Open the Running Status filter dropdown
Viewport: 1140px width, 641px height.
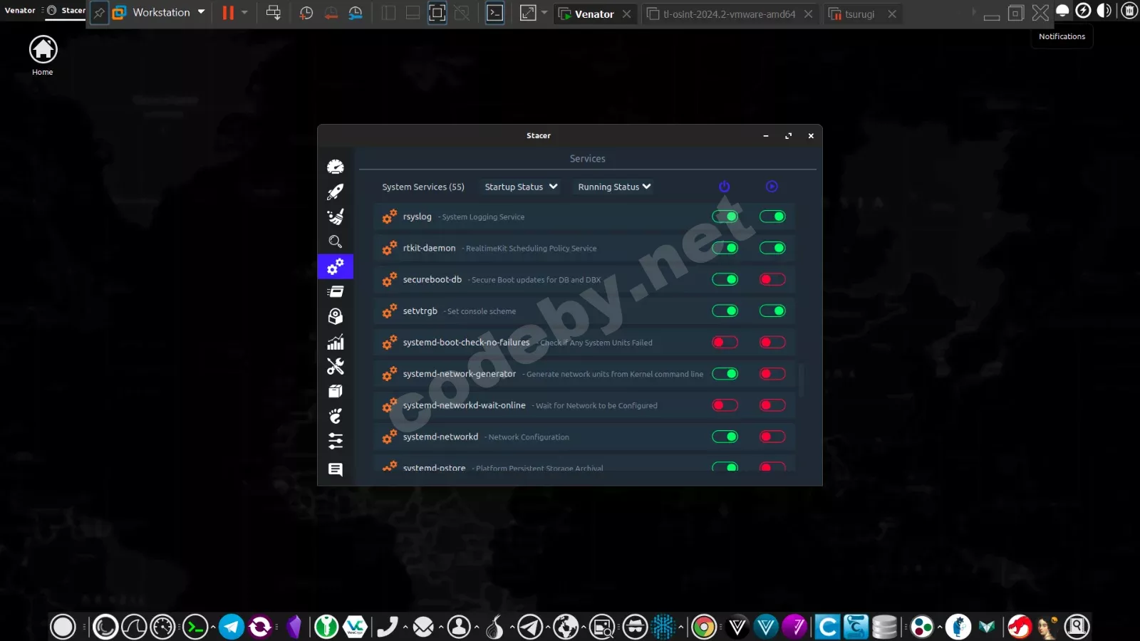614,187
